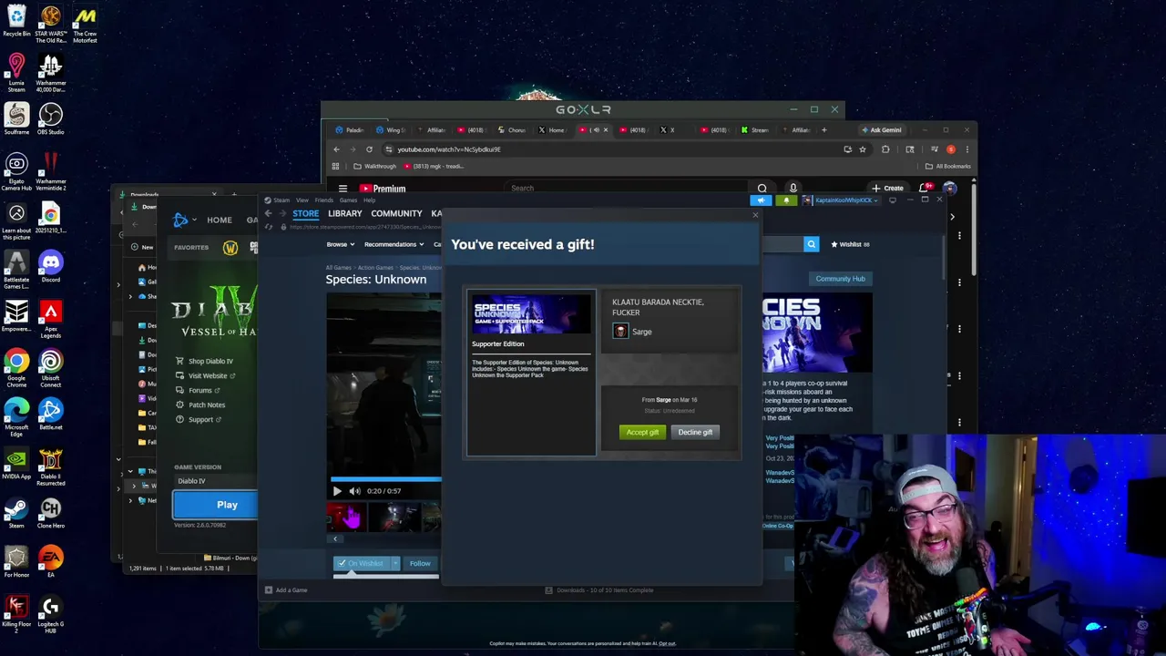Open Discord desktop shortcut
The width and height of the screenshot is (1166, 656).
50,267
